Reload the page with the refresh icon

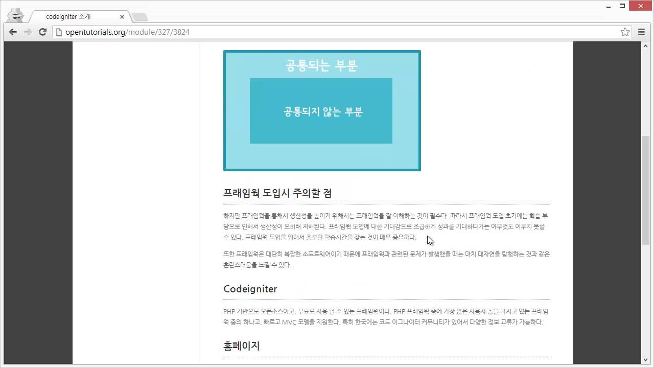(x=43, y=32)
